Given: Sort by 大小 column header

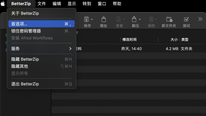Looking at the screenshot, I should 174,39.
